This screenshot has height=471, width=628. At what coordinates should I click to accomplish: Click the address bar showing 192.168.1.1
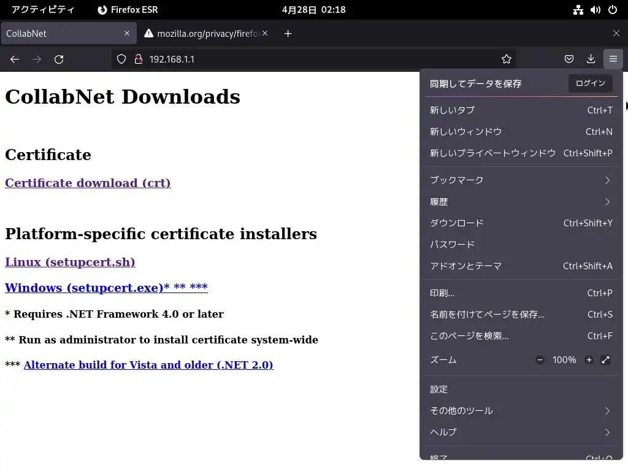tap(312, 59)
